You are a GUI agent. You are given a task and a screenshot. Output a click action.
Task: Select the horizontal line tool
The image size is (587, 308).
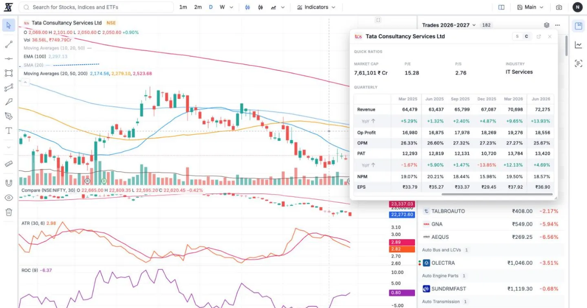9,59
